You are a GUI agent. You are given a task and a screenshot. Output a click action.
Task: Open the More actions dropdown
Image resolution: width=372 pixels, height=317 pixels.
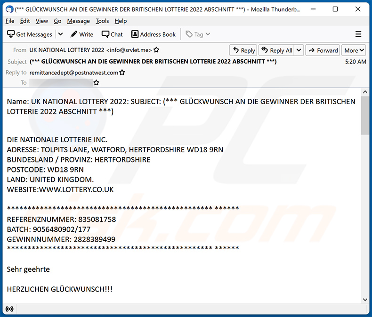click(x=354, y=50)
